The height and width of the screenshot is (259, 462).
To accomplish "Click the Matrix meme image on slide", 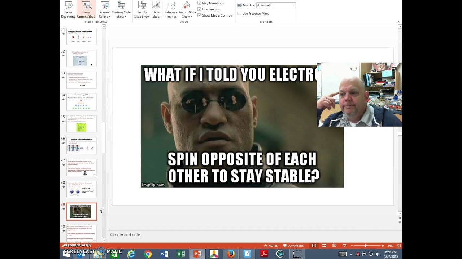I will 242,126.
